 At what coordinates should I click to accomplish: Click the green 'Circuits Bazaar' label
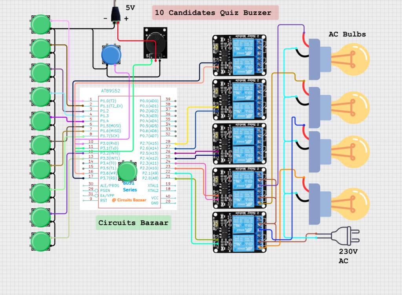(x=133, y=222)
